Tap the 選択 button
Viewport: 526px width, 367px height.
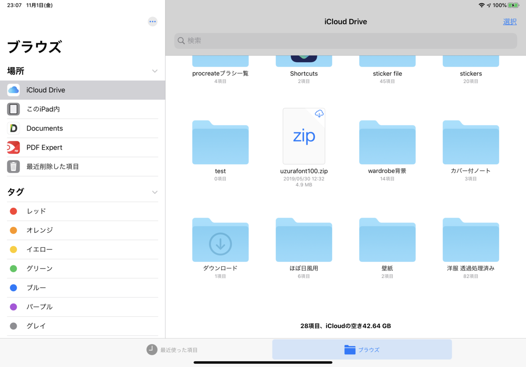point(510,21)
